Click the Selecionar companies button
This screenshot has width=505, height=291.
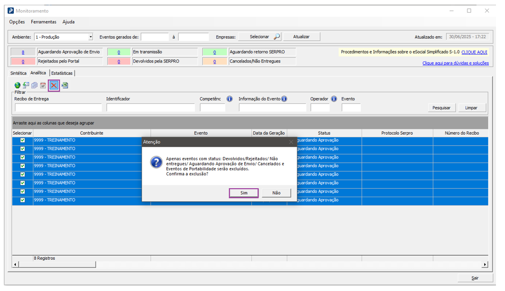click(x=260, y=37)
